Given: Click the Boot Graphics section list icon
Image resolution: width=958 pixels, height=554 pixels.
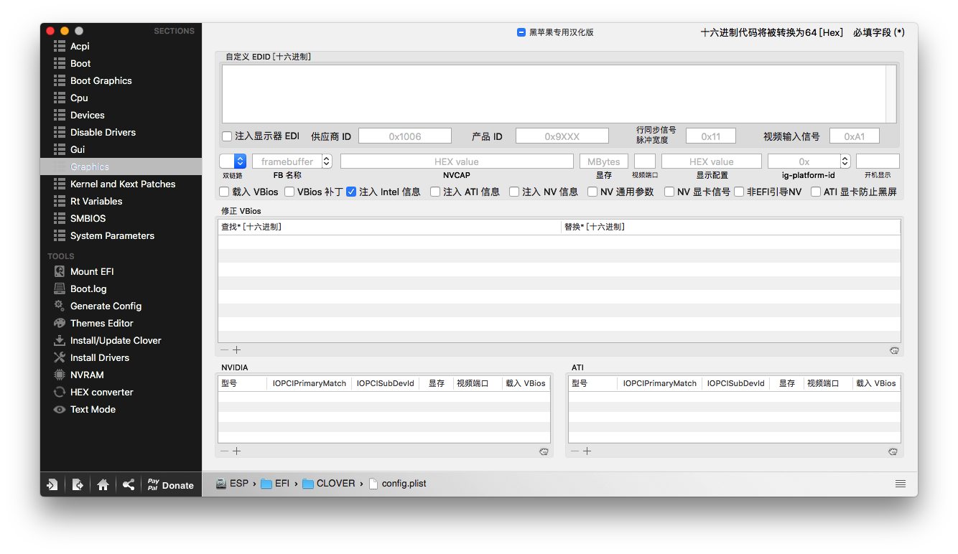Looking at the screenshot, I should 60,80.
